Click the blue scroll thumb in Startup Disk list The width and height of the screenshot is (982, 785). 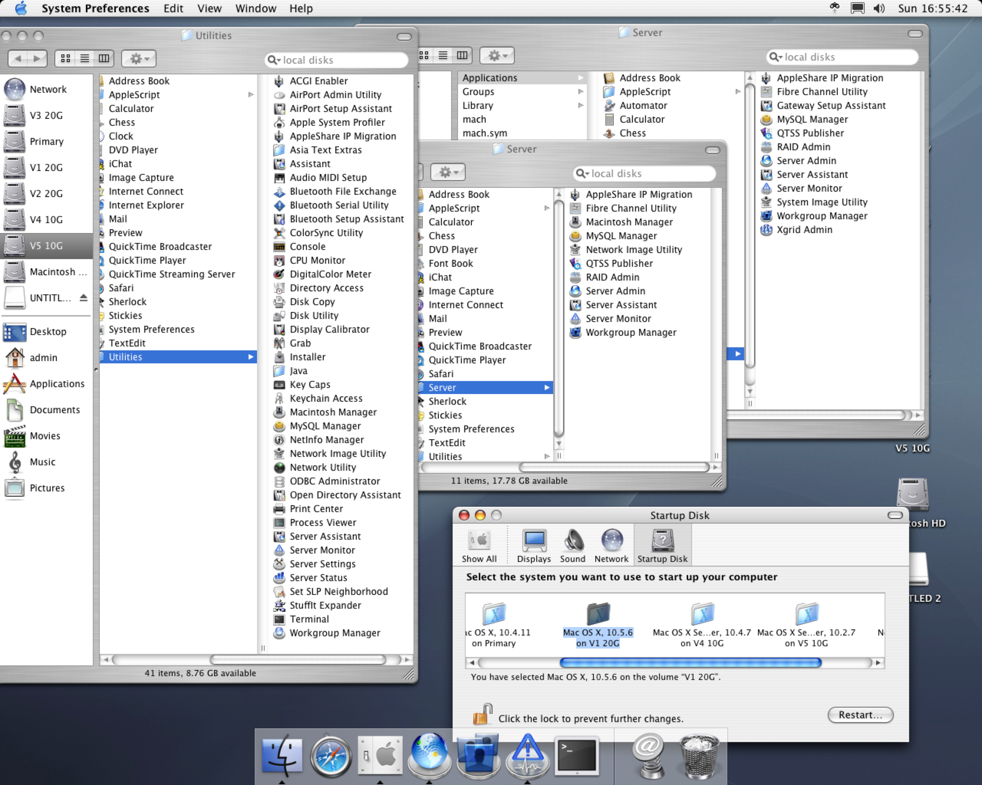pyautogui.click(x=690, y=663)
